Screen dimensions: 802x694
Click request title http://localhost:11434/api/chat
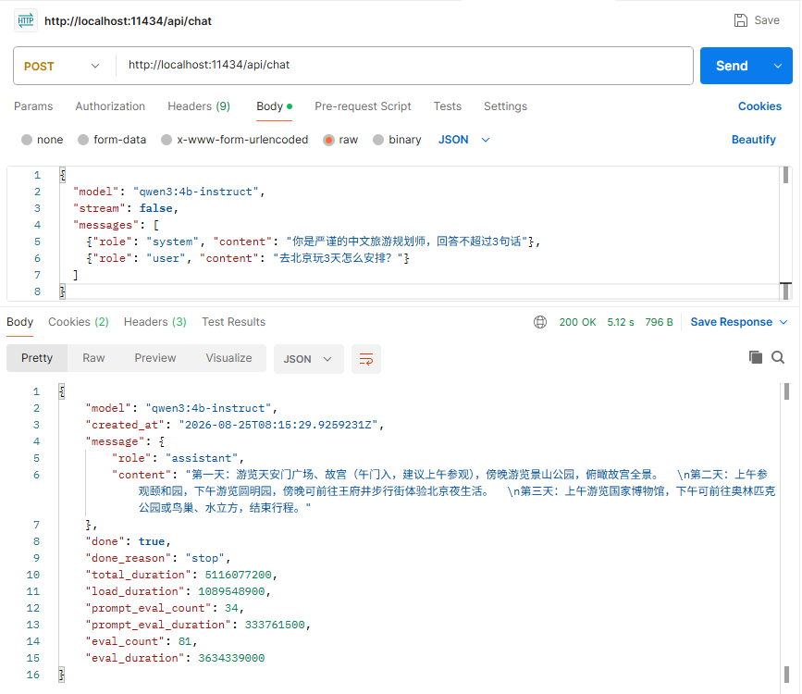[128, 21]
